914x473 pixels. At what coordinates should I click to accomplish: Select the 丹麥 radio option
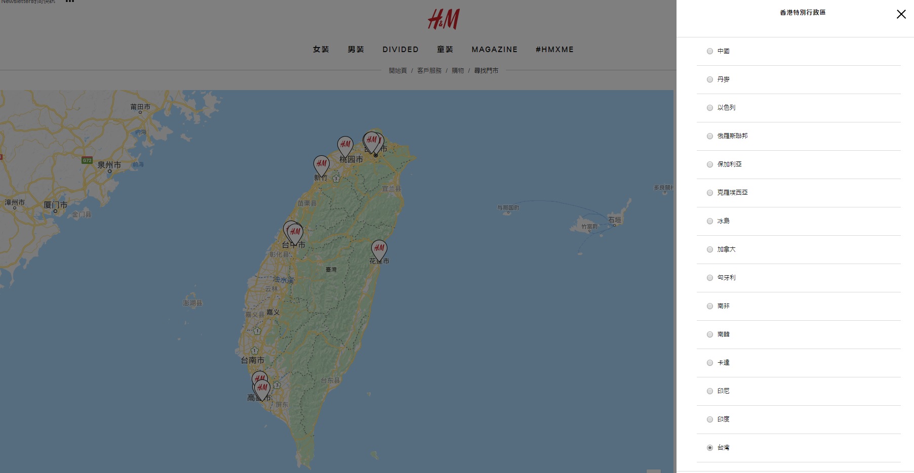click(x=710, y=79)
